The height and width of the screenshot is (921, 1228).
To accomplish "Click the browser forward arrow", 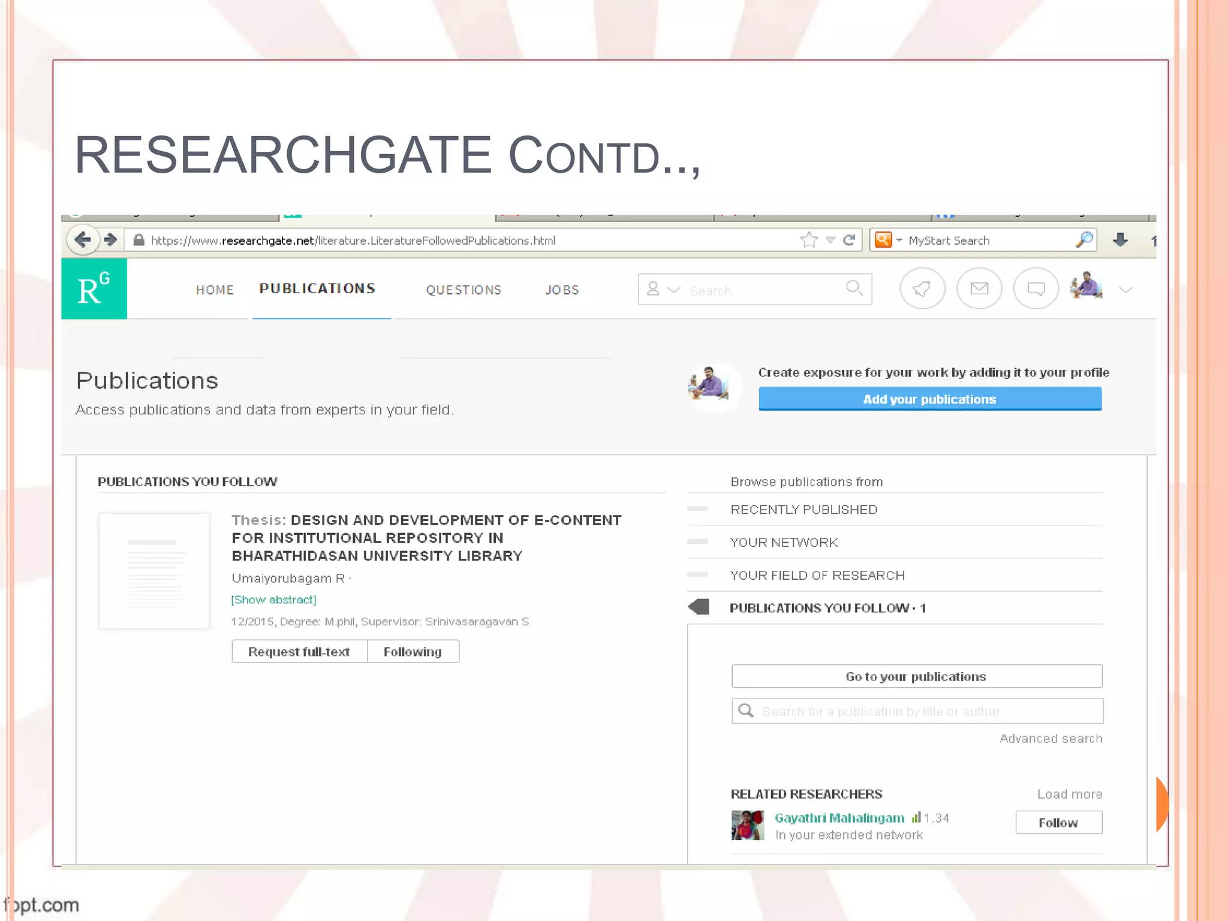I will 110,240.
